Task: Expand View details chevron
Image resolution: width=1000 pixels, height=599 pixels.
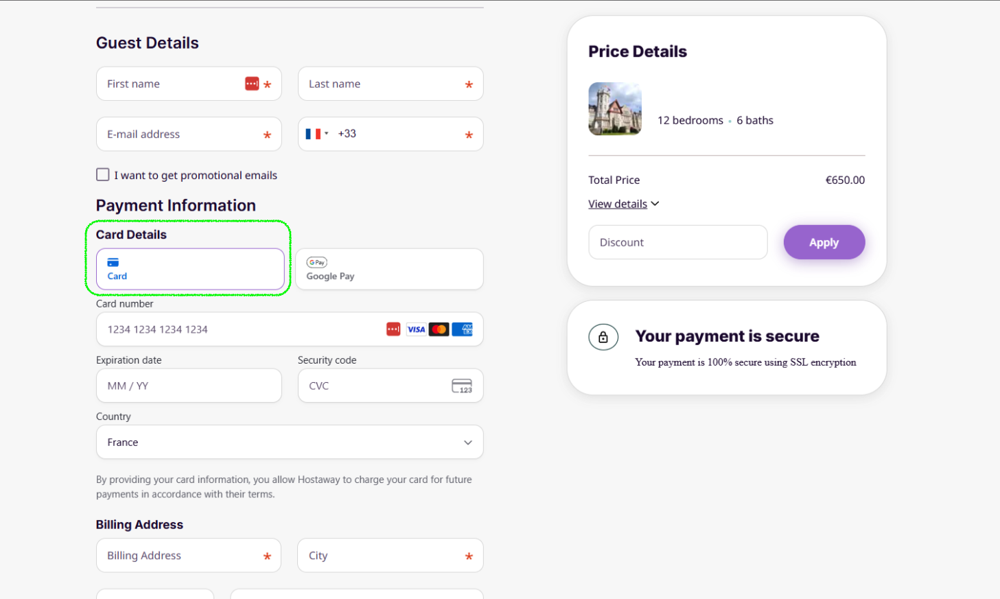Action: click(x=655, y=204)
